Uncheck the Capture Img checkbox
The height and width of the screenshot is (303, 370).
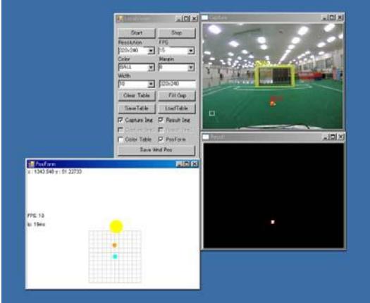coord(121,120)
